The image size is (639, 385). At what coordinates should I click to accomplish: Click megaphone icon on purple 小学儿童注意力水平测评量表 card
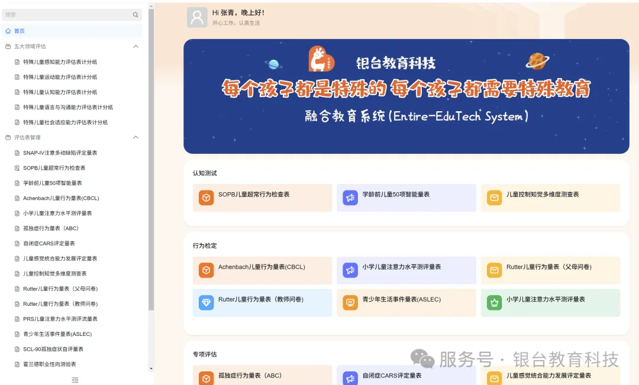click(350, 270)
